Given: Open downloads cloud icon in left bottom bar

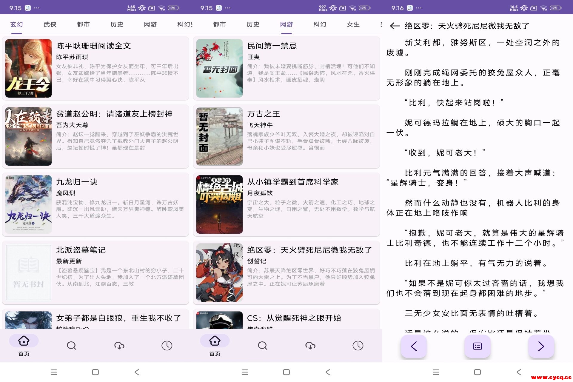Looking at the screenshot, I should pos(119,346).
